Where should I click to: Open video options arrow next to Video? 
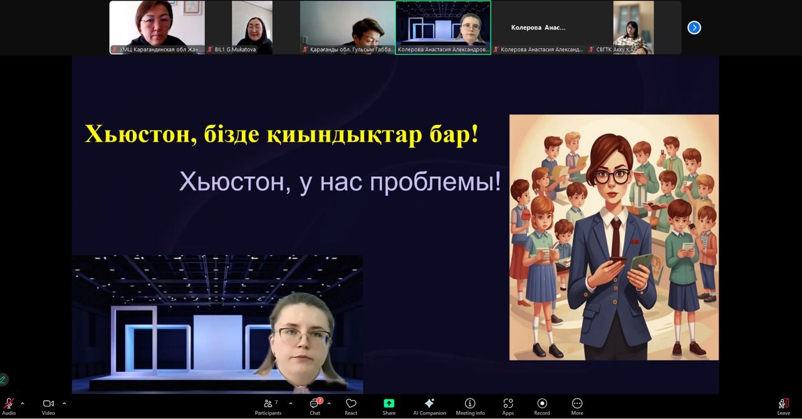pos(64,403)
